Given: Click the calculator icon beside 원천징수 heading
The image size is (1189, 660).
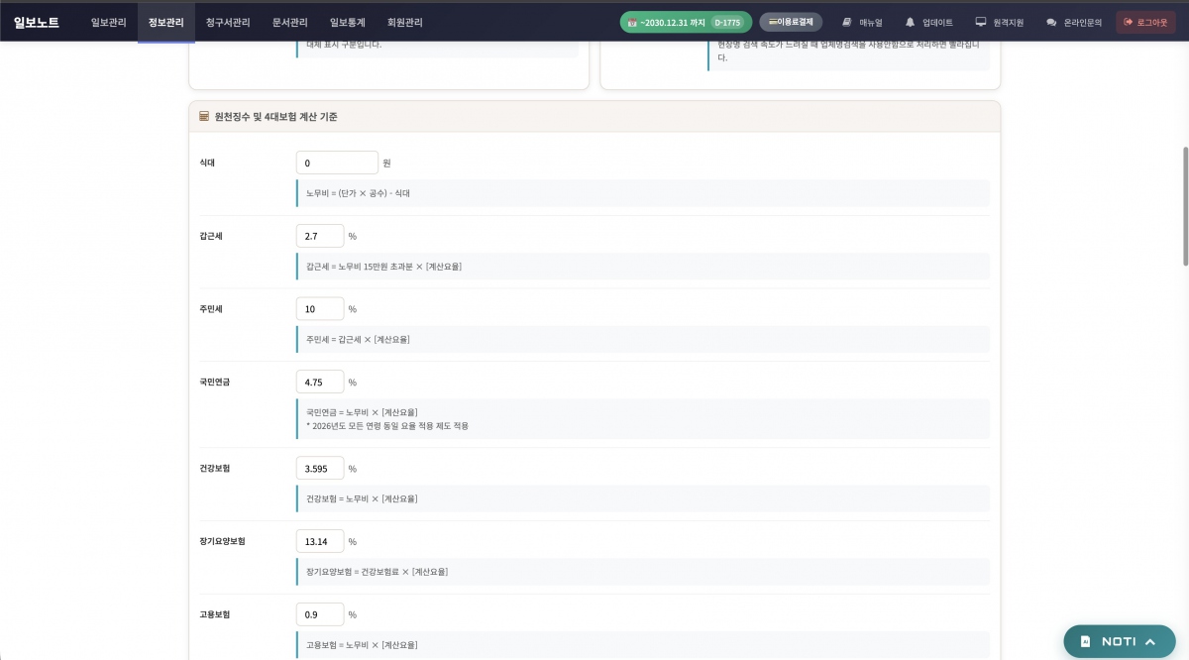Looking at the screenshot, I should click(204, 116).
